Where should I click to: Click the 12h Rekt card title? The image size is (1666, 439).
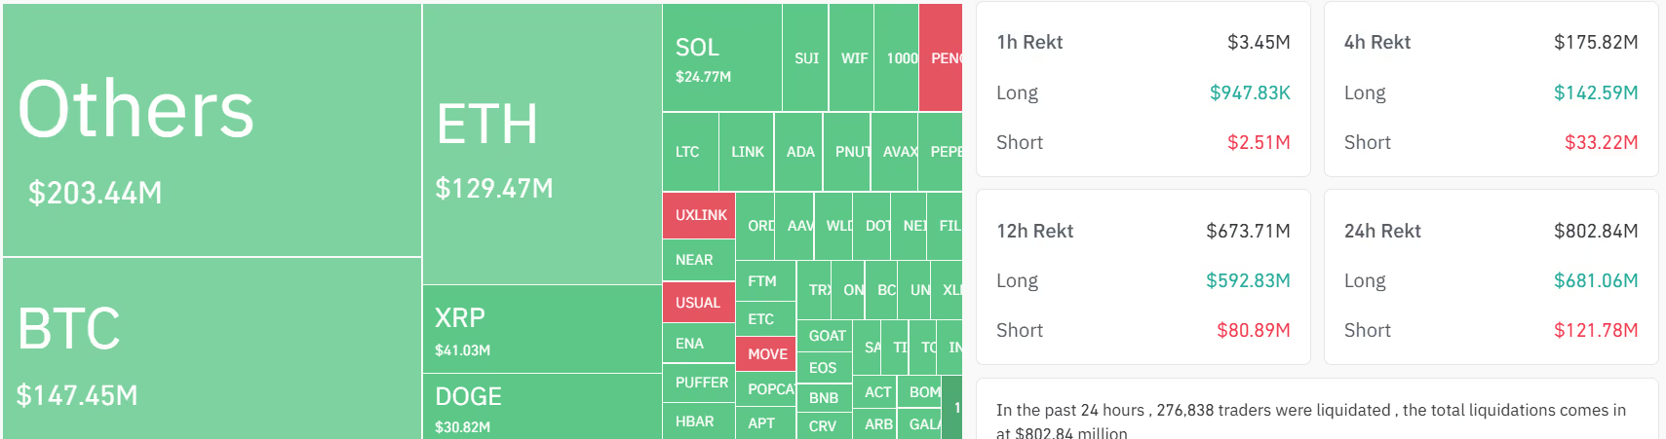tap(1034, 231)
